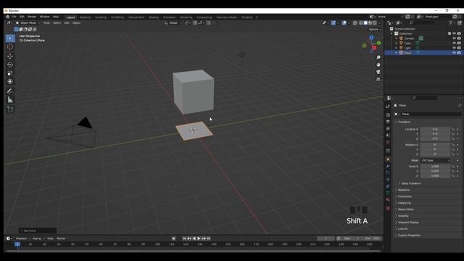464x261 pixels.
Task: Jump to the timeline end frame
Action: point(209,239)
